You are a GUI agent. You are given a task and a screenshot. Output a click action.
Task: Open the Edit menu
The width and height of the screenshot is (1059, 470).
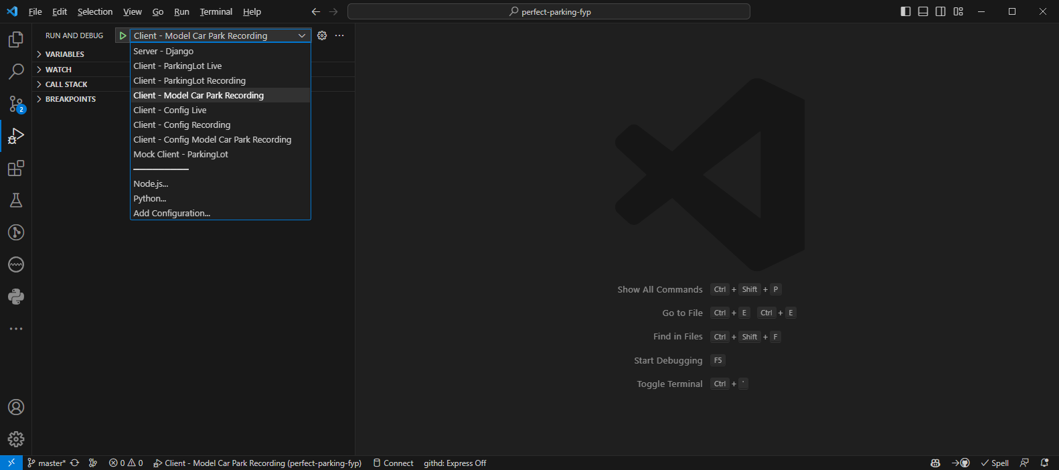pos(60,11)
